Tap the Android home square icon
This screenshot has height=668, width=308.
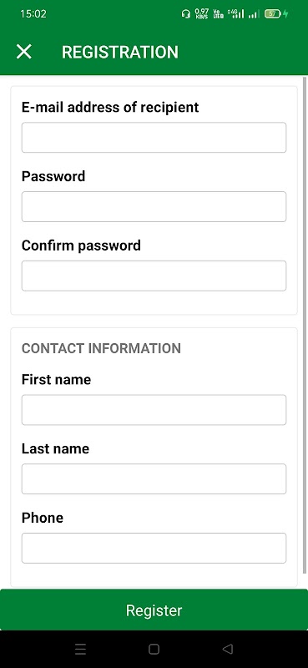(x=154, y=649)
